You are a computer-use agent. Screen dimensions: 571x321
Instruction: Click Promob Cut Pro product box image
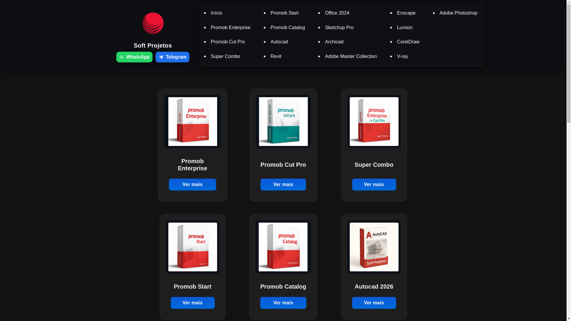283,122
